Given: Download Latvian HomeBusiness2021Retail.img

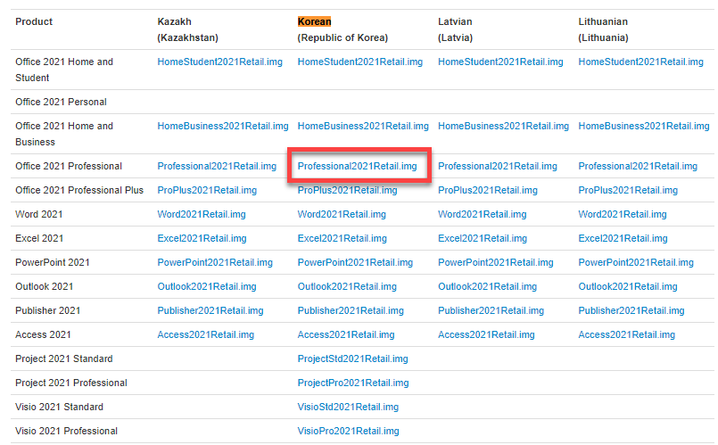Looking at the screenshot, I should coord(503,126).
